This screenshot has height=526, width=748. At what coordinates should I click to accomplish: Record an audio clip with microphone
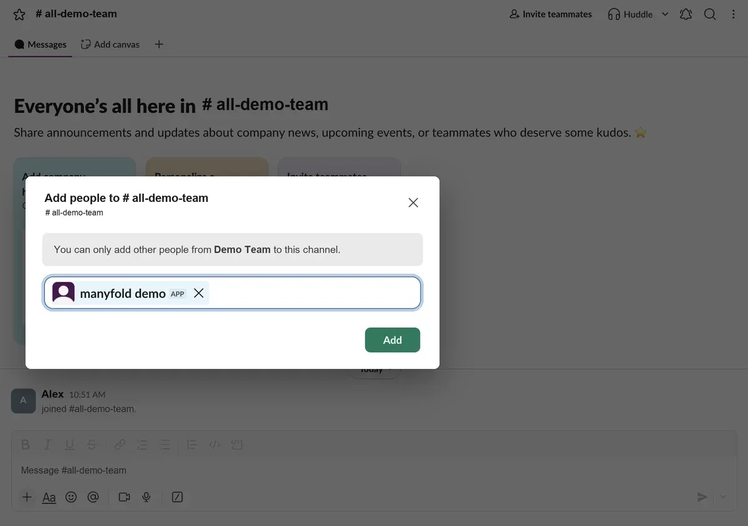point(146,497)
